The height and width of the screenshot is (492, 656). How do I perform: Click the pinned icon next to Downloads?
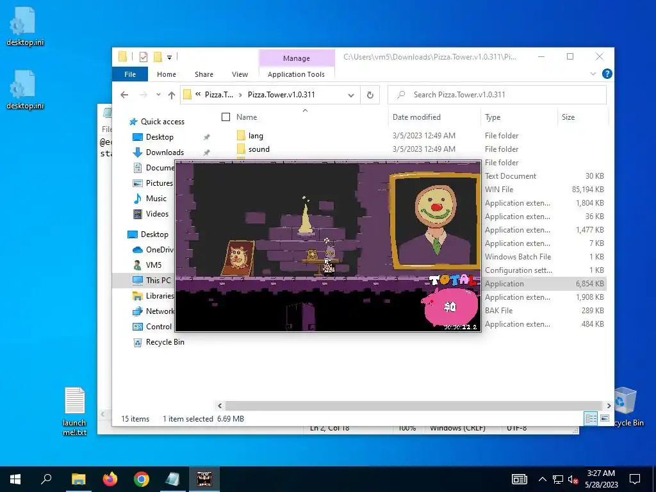(206, 152)
